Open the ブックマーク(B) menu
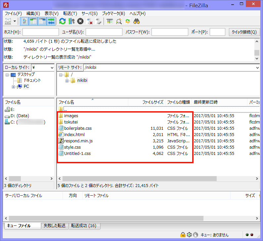Screen dimensions: 263x241 [113, 14]
